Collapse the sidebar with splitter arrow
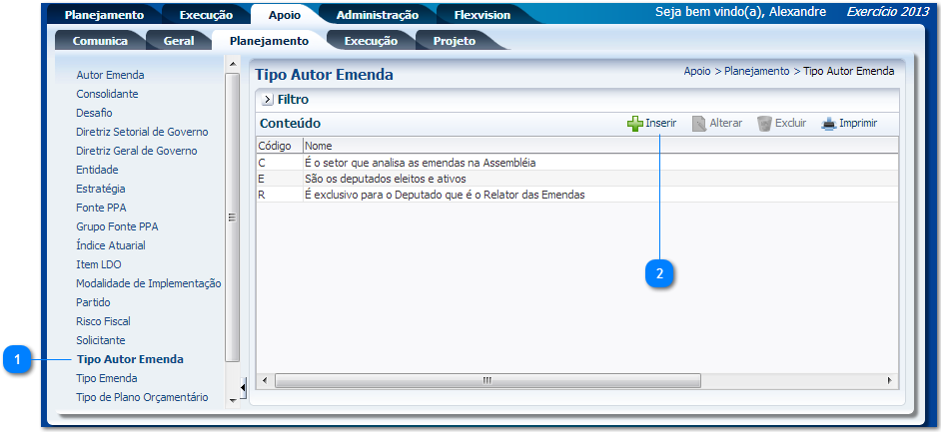This screenshot has width=947, height=432. [x=243, y=387]
